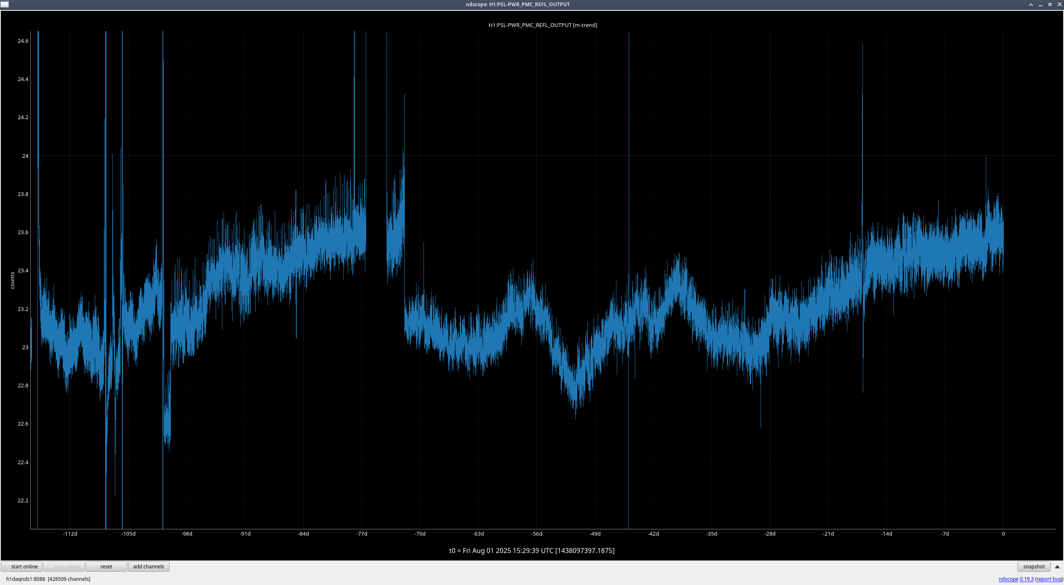Click the stop online button
This screenshot has width=1064, height=585.
coord(64,566)
